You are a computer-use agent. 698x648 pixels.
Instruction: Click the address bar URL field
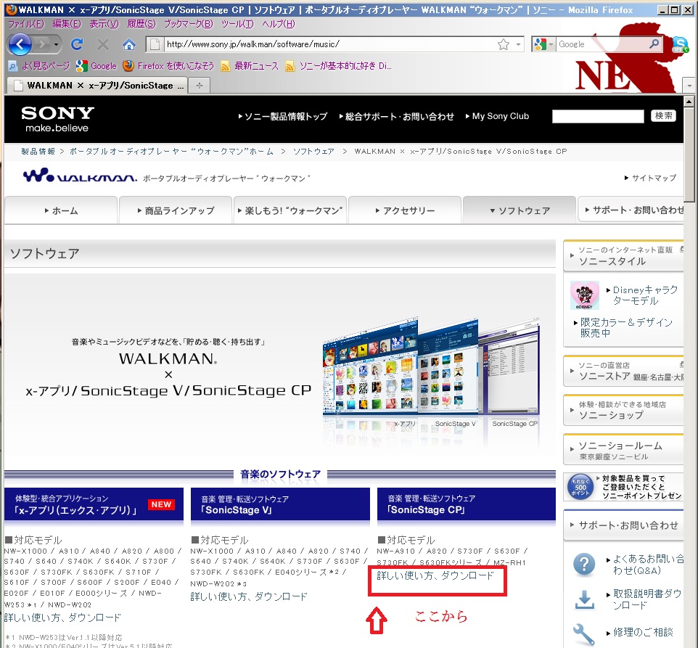coord(329,44)
